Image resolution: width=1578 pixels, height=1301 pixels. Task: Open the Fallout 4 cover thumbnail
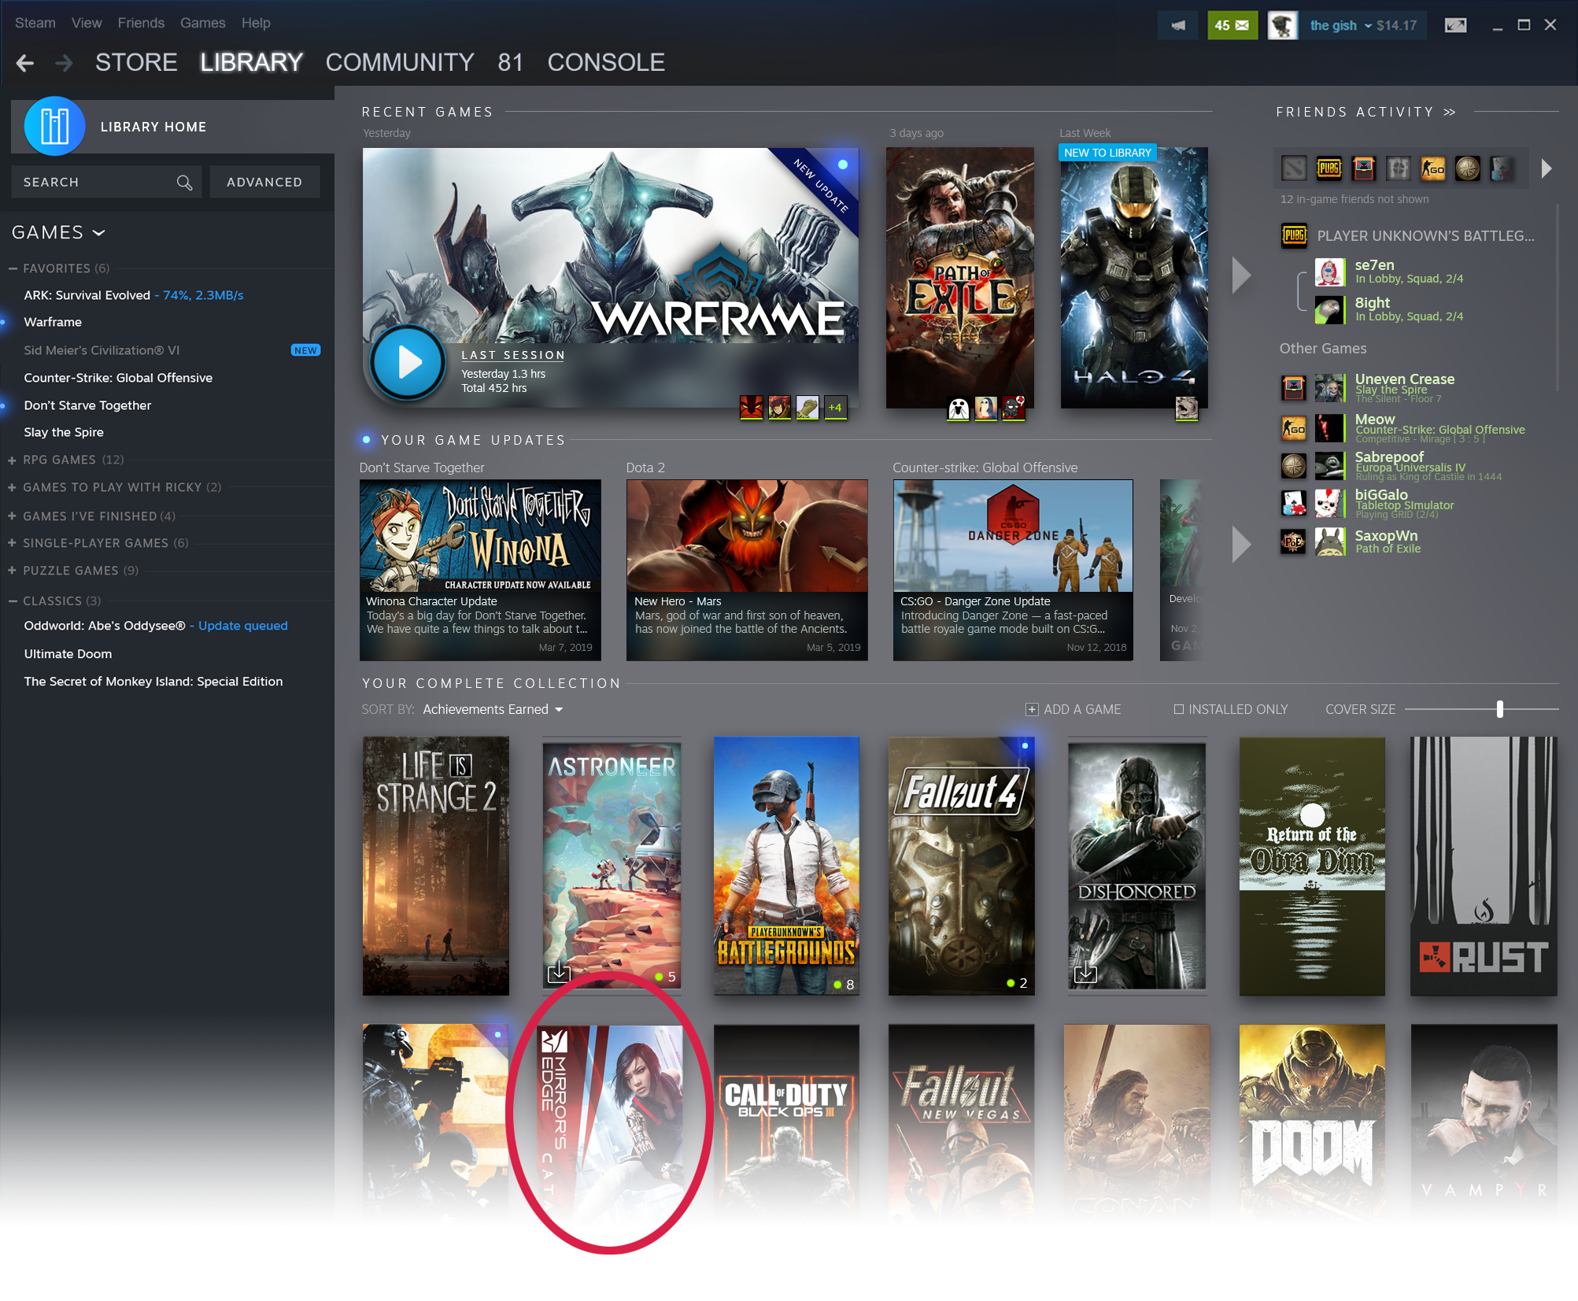pyautogui.click(x=961, y=866)
